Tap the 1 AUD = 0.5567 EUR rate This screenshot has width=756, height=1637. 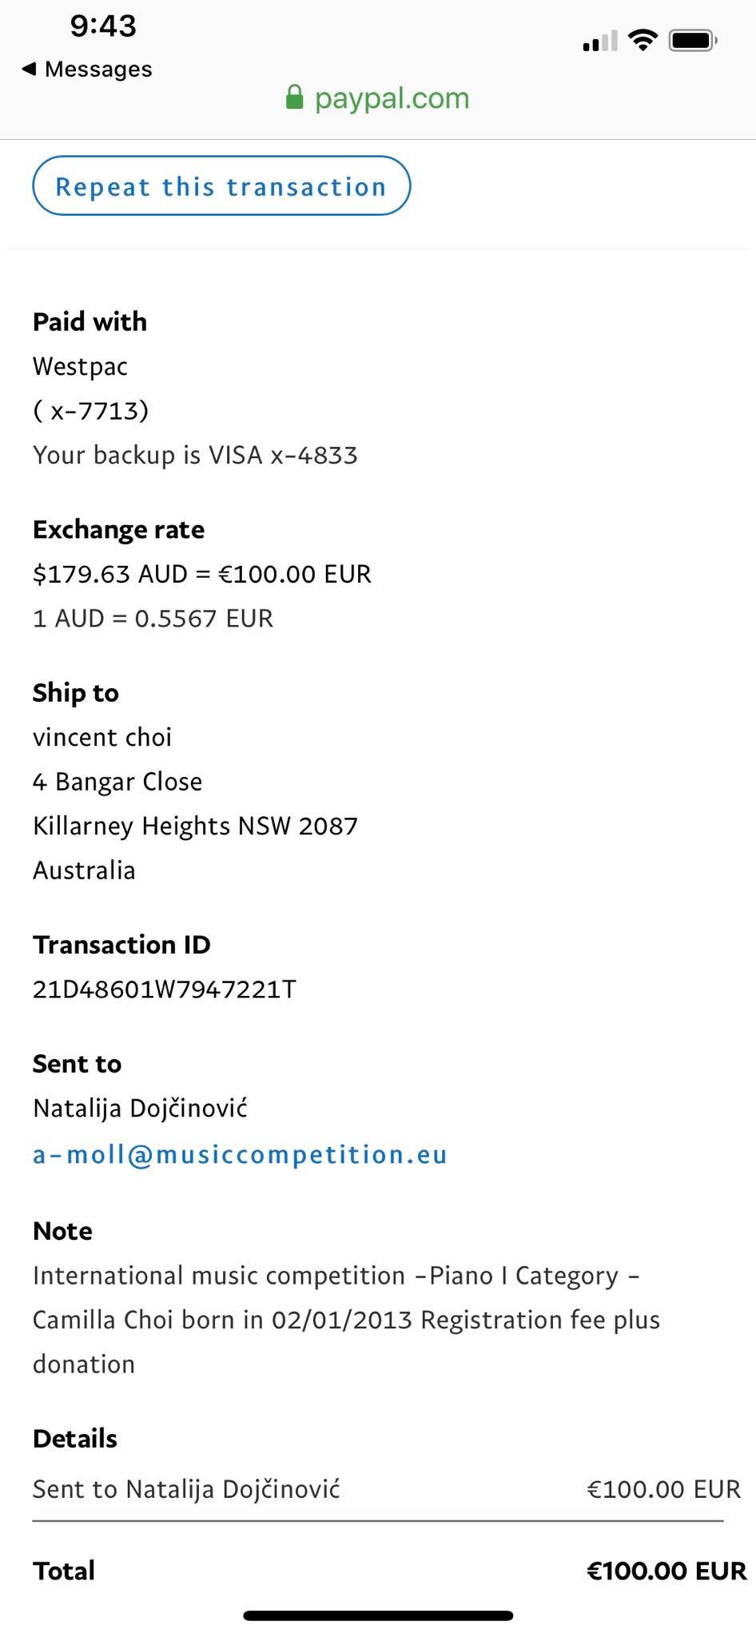(153, 618)
